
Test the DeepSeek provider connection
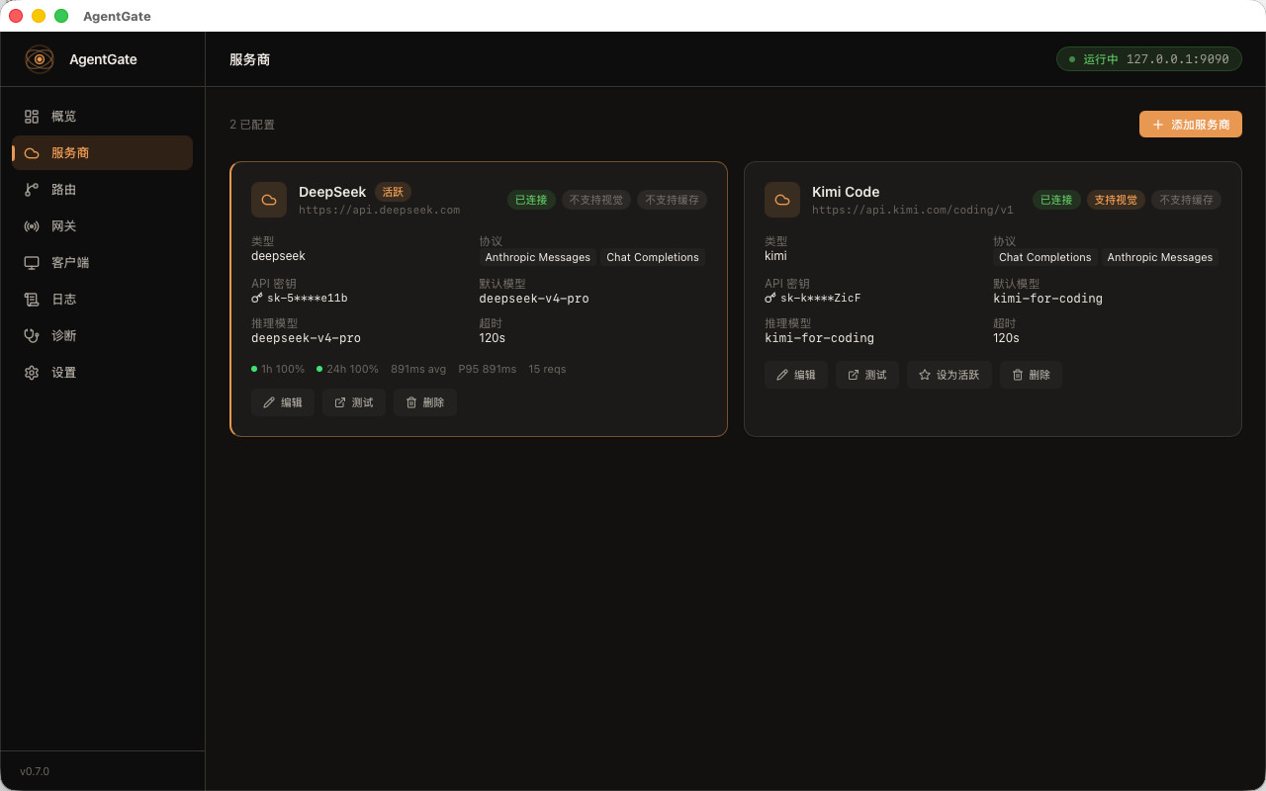[x=354, y=402]
